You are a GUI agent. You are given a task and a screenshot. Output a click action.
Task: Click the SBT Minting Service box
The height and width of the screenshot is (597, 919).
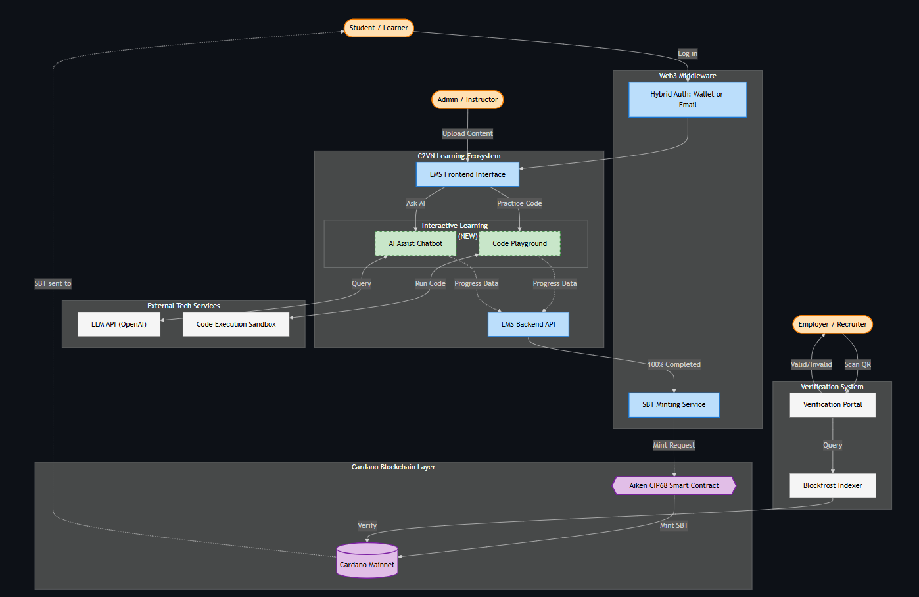point(674,405)
